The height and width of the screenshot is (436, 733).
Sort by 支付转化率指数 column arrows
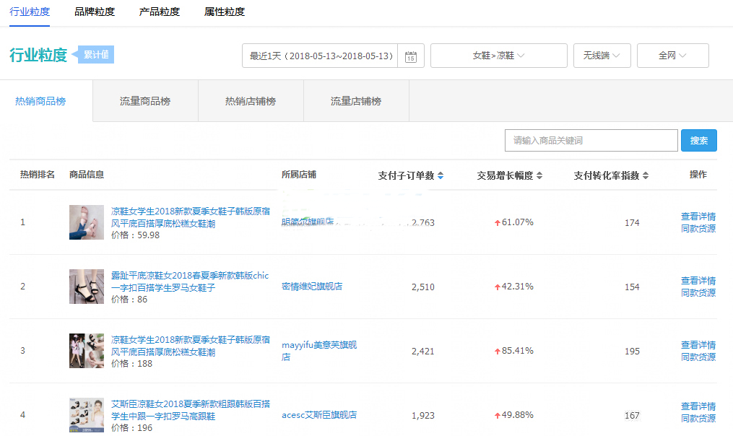[646, 175]
